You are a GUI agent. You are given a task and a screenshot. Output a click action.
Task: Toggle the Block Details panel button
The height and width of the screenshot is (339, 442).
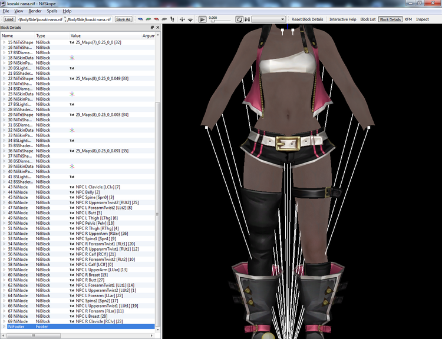(390, 19)
